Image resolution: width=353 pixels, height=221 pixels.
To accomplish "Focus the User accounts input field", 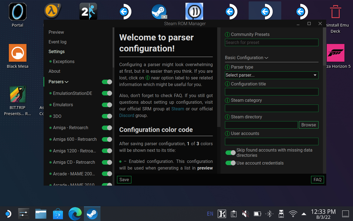I will click(x=272, y=142).
